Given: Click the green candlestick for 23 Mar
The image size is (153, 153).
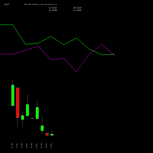Looking at the screenshot, I should tap(37, 113).
